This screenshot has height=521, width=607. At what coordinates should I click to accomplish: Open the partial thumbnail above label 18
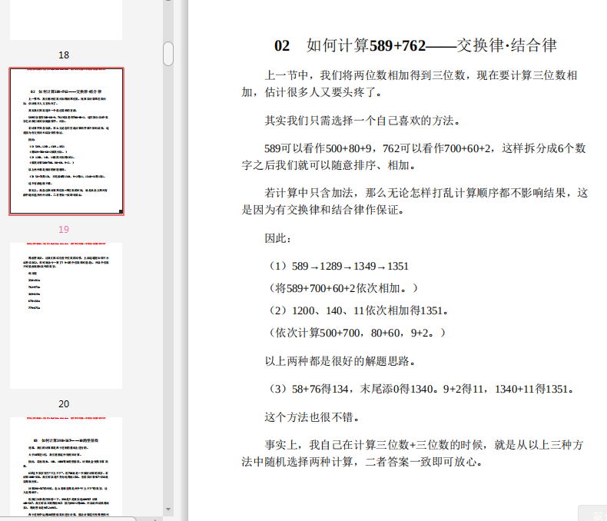click(x=66, y=20)
